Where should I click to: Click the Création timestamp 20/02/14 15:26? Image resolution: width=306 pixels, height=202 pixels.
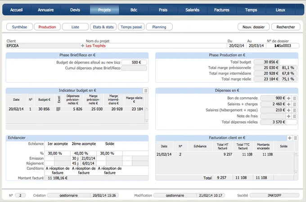(x=104, y=195)
